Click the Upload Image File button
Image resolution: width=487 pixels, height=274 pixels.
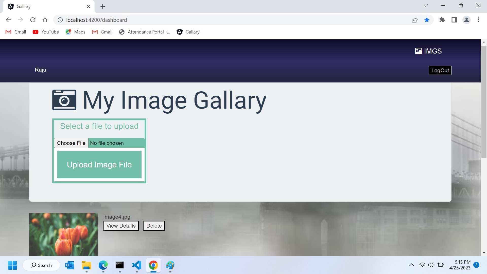[x=99, y=165]
